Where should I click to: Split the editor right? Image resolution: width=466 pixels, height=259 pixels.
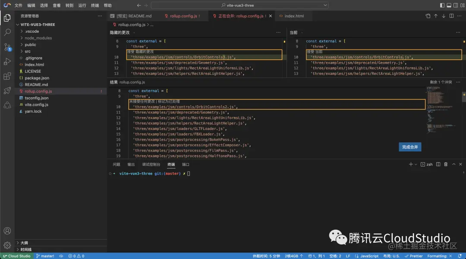(x=451, y=16)
